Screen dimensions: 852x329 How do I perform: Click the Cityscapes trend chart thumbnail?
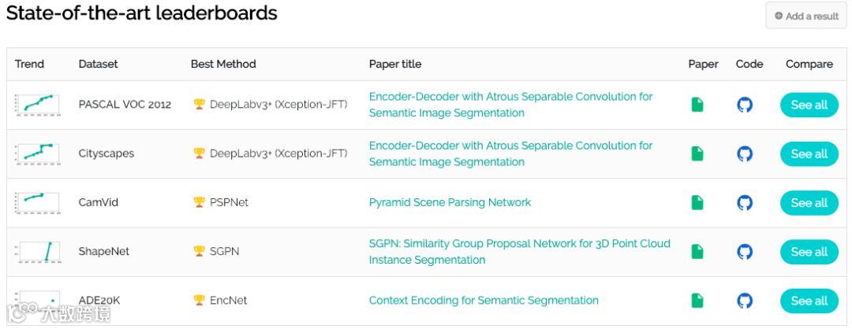tap(36, 153)
